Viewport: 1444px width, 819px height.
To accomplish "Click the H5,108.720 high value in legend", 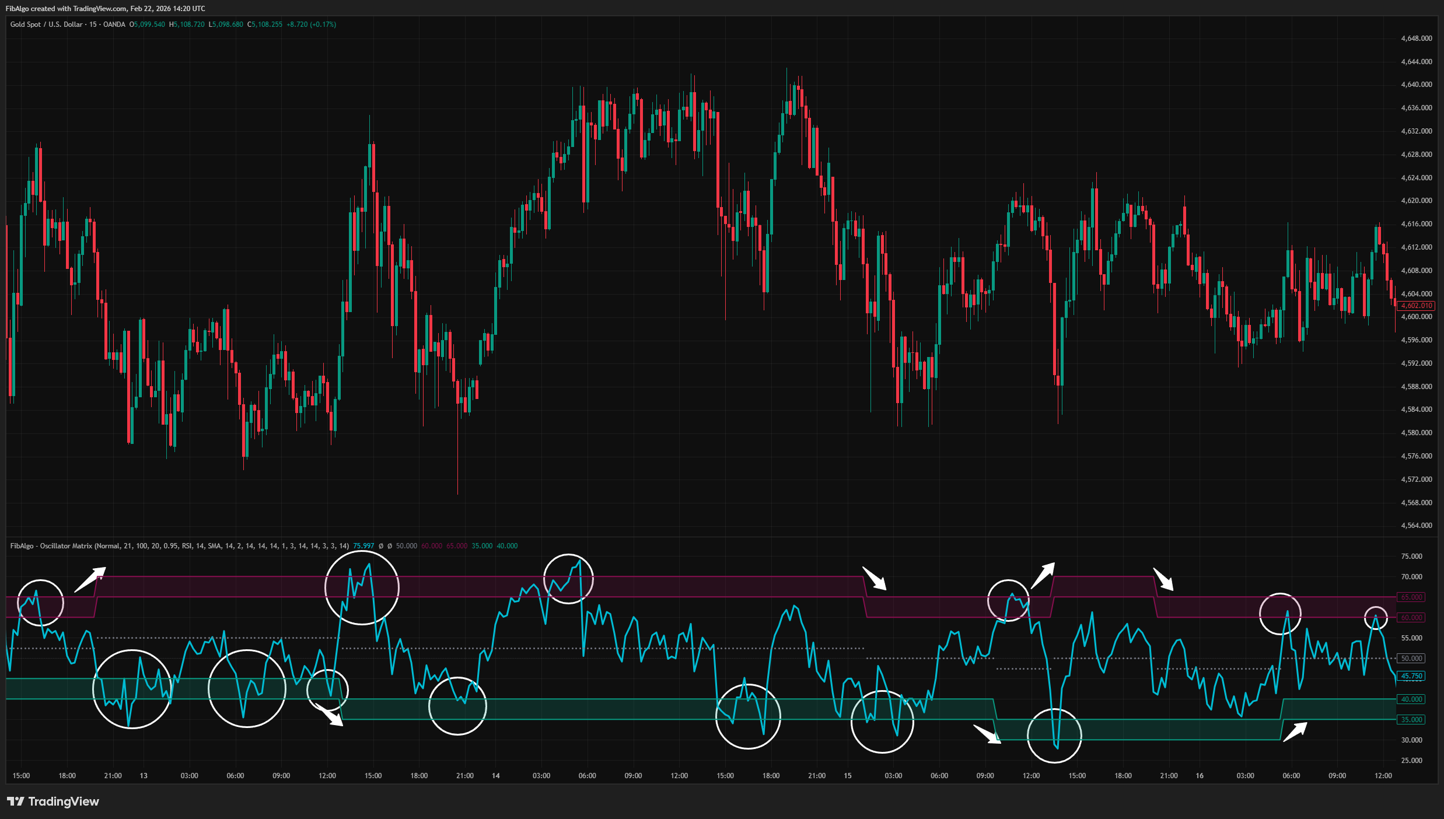I will (186, 24).
